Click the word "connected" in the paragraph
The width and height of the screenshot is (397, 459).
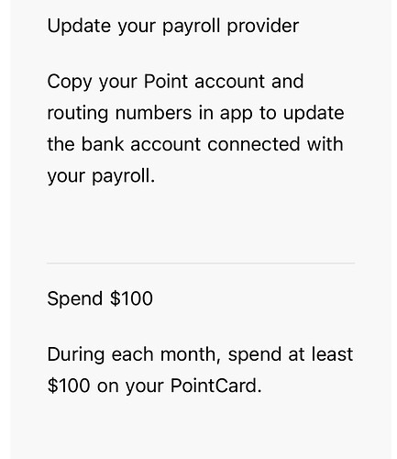254,144
